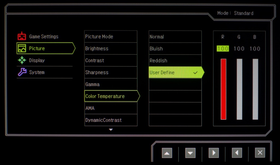Adjust the red channel slider bar
The height and width of the screenshot is (165, 280).
pyautogui.click(x=223, y=89)
